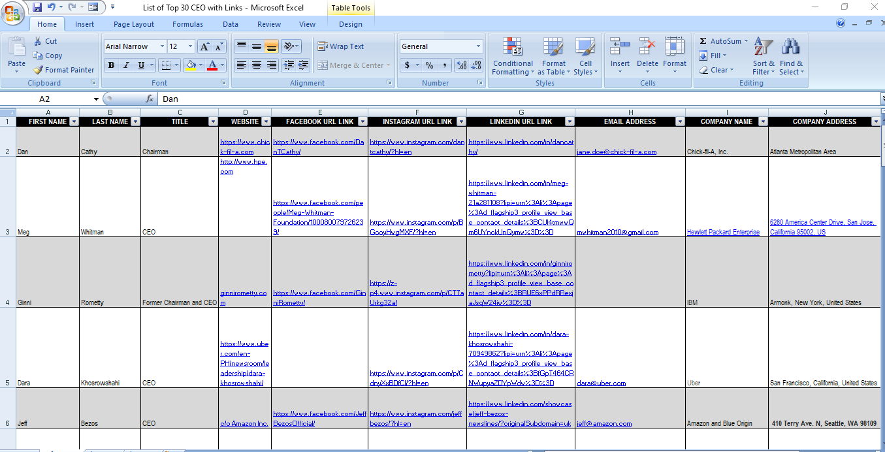Open the Hewlett Packard Enterprise link
This screenshot has height=452, width=885.
pyautogui.click(x=723, y=232)
